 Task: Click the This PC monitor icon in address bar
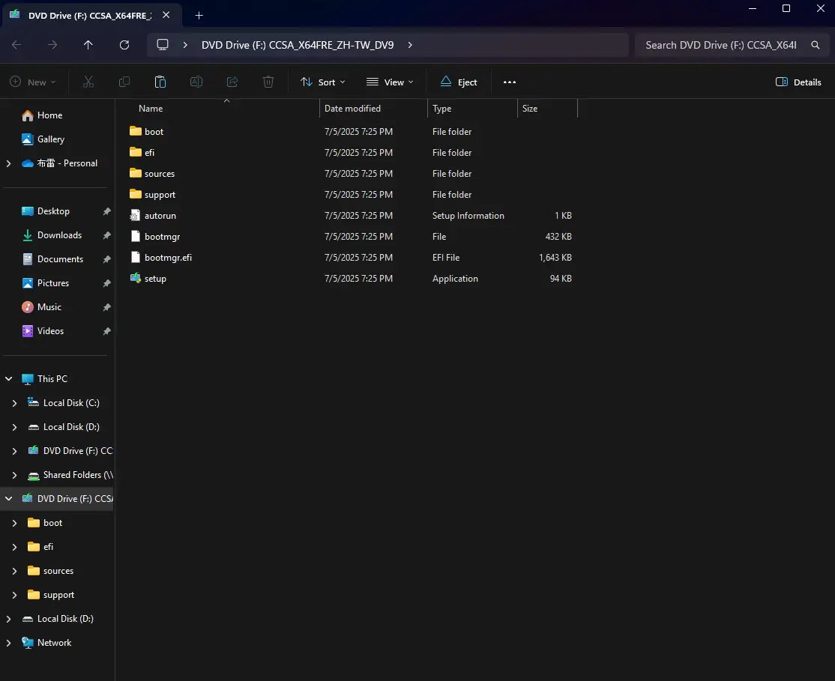click(163, 45)
